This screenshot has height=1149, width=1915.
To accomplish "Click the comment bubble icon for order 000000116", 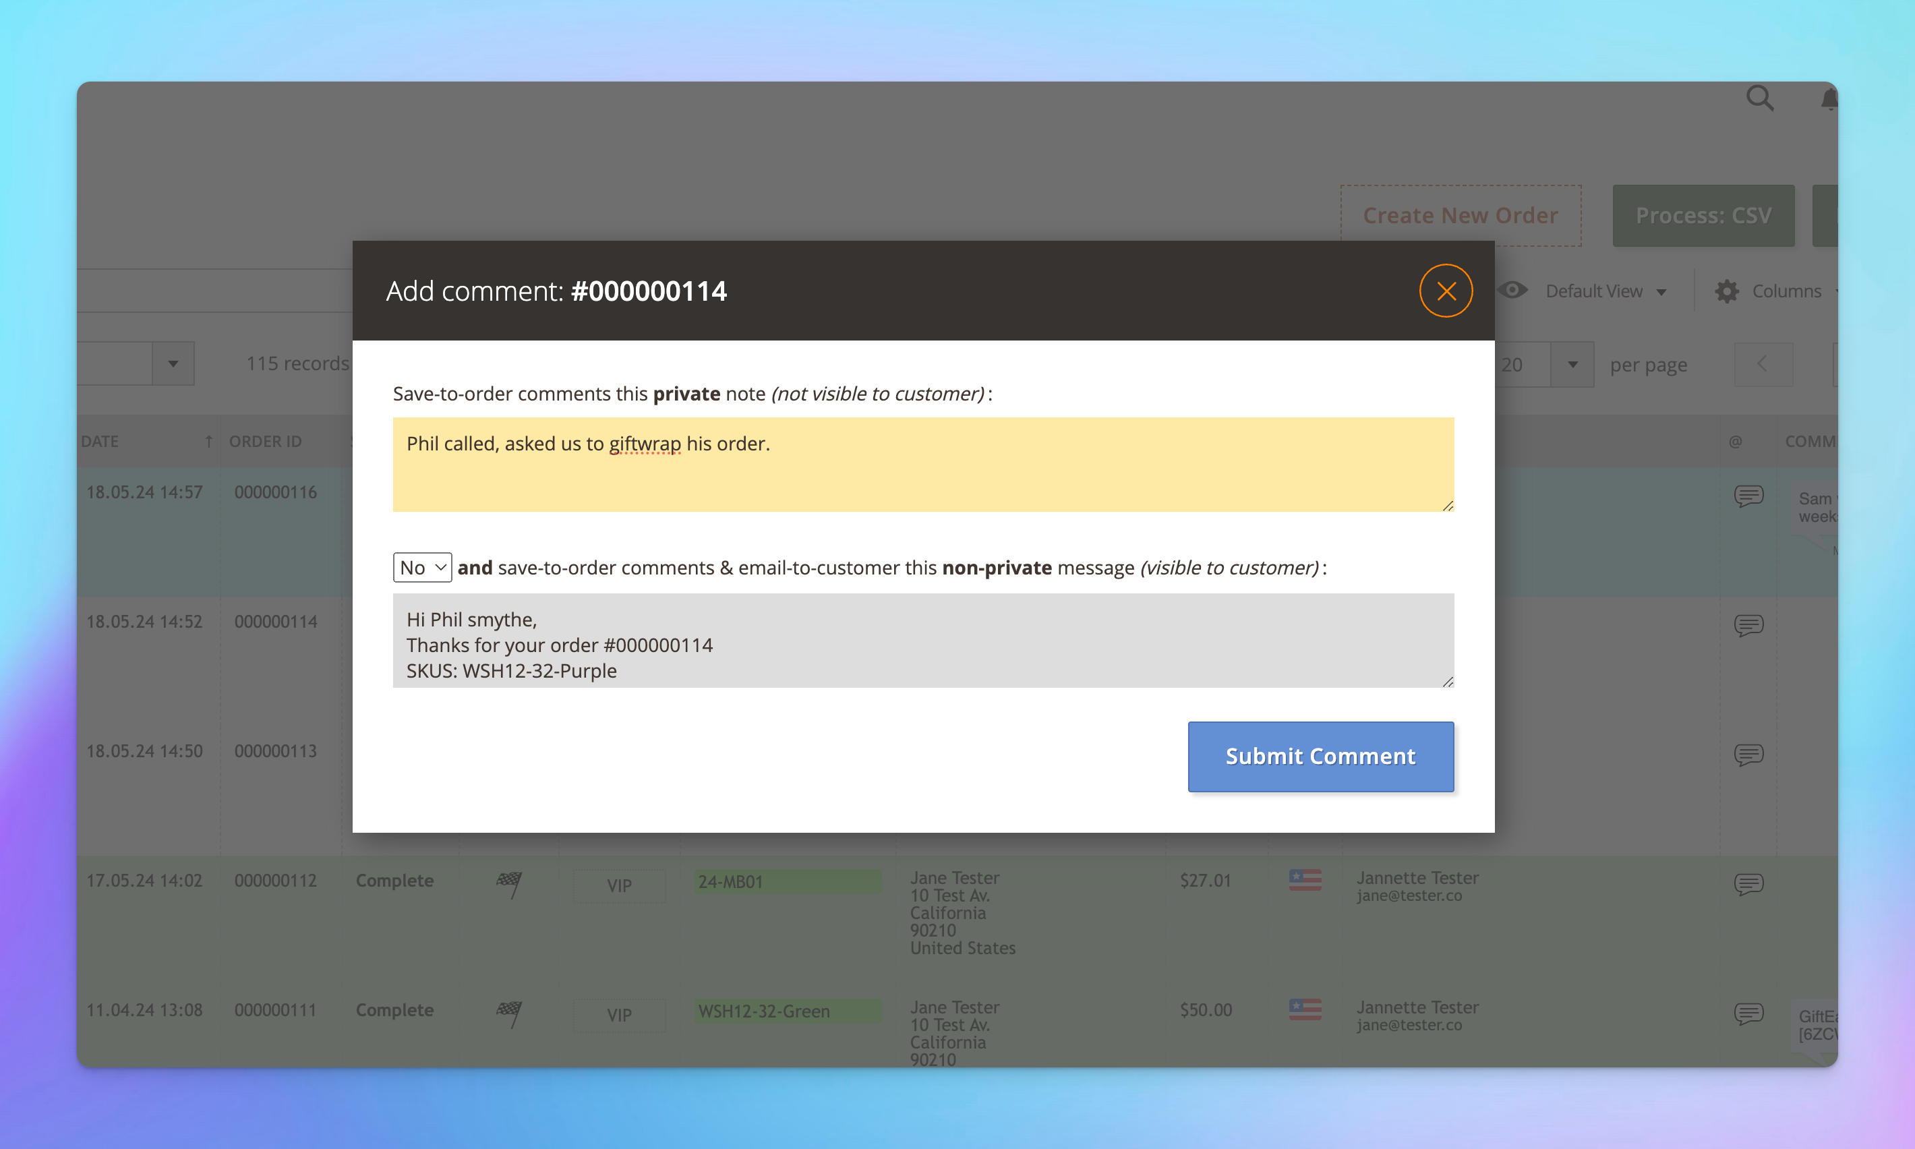I will (1750, 495).
